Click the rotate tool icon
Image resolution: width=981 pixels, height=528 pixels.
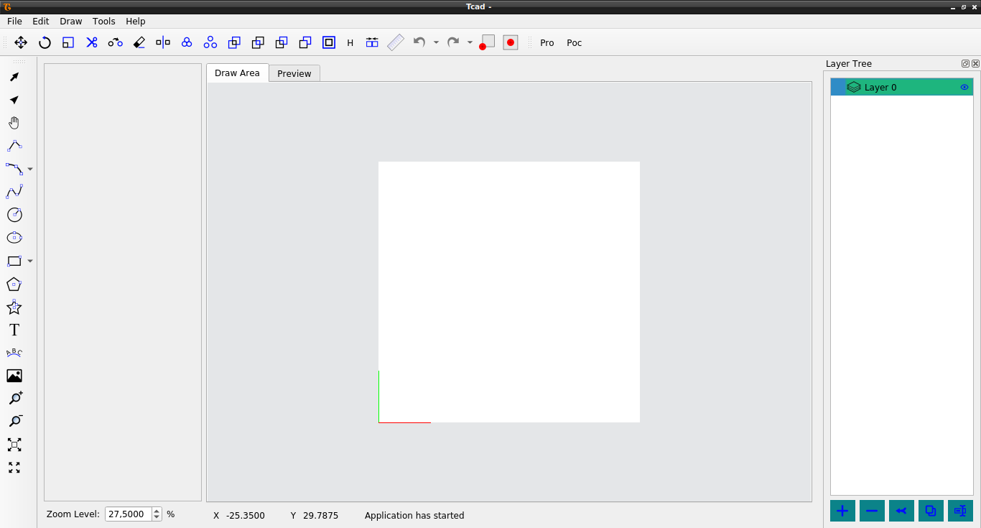[45, 42]
